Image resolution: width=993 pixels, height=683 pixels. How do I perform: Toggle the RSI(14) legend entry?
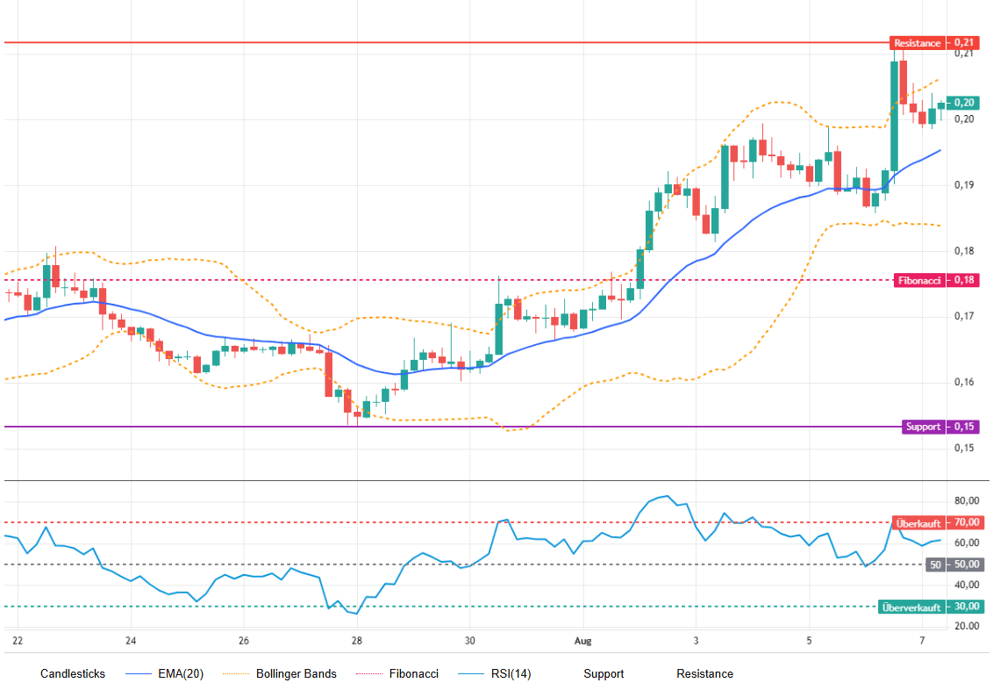(x=511, y=673)
